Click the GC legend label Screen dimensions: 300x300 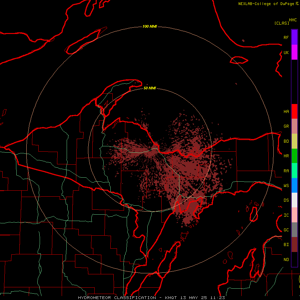286,230
